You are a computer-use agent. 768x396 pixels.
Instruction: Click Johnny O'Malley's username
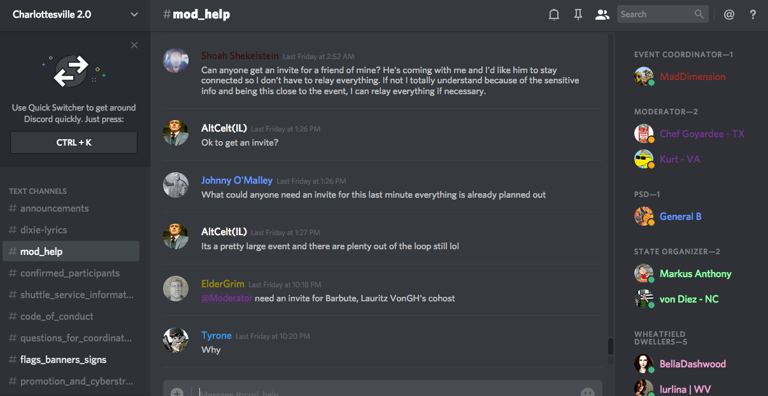pos(237,181)
